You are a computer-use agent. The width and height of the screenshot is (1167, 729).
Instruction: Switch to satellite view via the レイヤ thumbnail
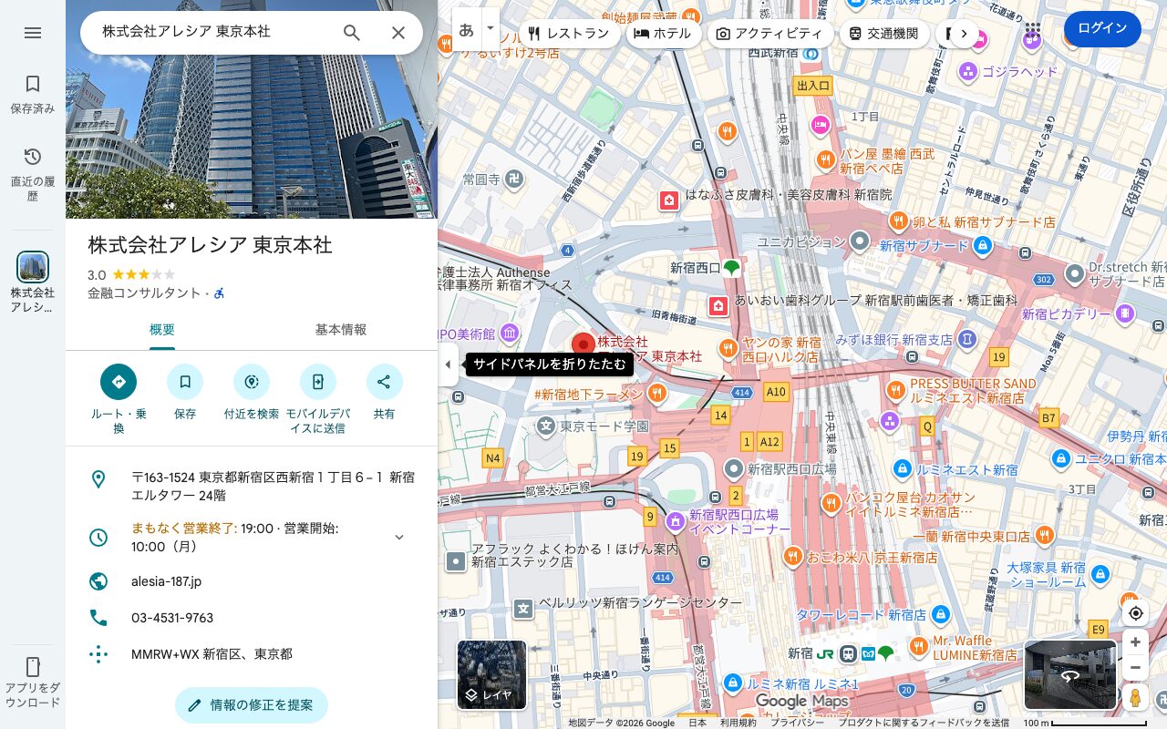[x=491, y=675]
